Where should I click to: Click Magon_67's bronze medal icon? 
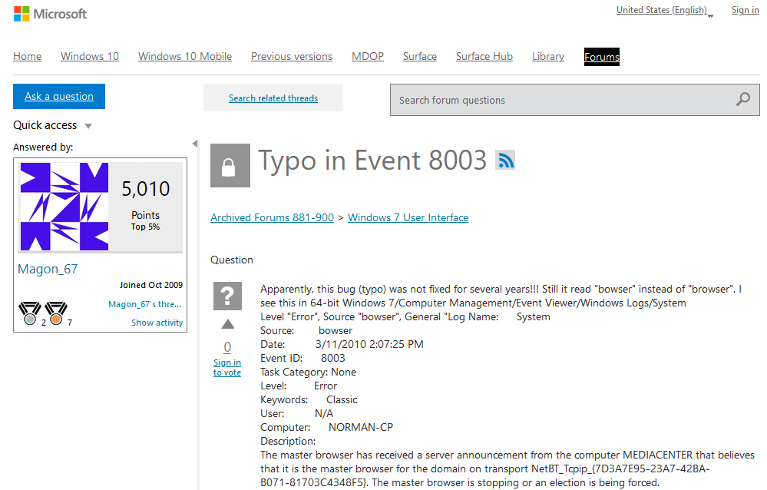[55, 313]
